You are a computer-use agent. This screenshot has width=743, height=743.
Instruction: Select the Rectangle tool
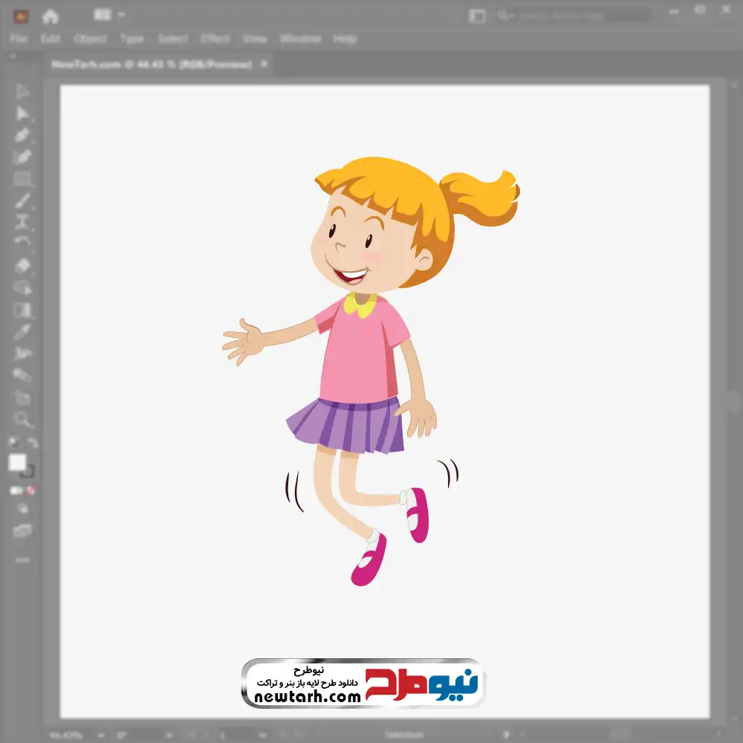pyautogui.click(x=22, y=178)
